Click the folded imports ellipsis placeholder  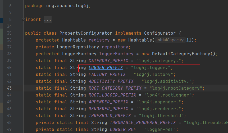click(x=48, y=20)
